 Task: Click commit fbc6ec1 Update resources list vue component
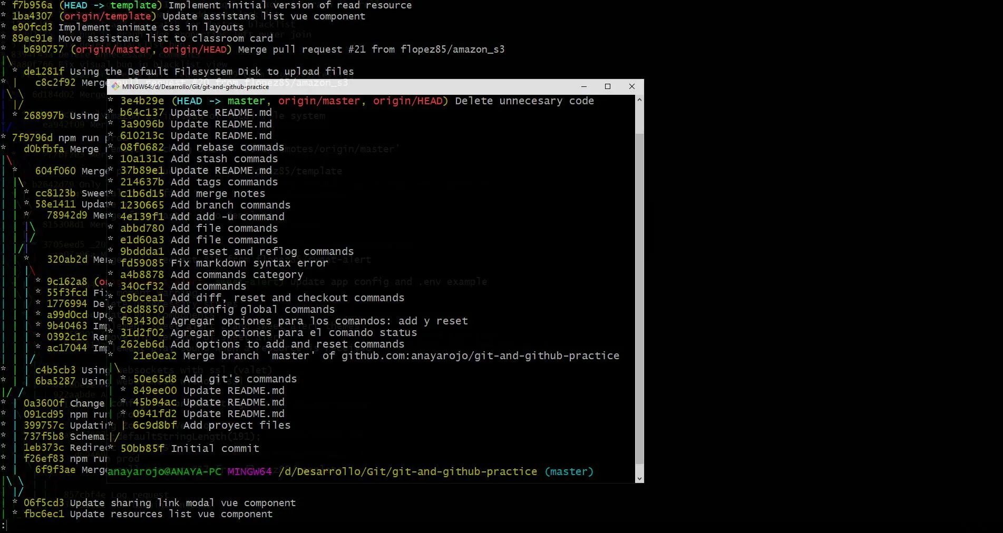pyautogui.click(x=148, y=514)
